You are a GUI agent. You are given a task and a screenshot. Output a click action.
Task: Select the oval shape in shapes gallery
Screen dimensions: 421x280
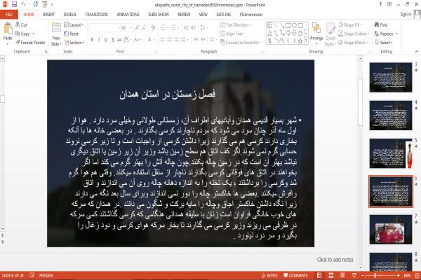(x=295, y=25)
